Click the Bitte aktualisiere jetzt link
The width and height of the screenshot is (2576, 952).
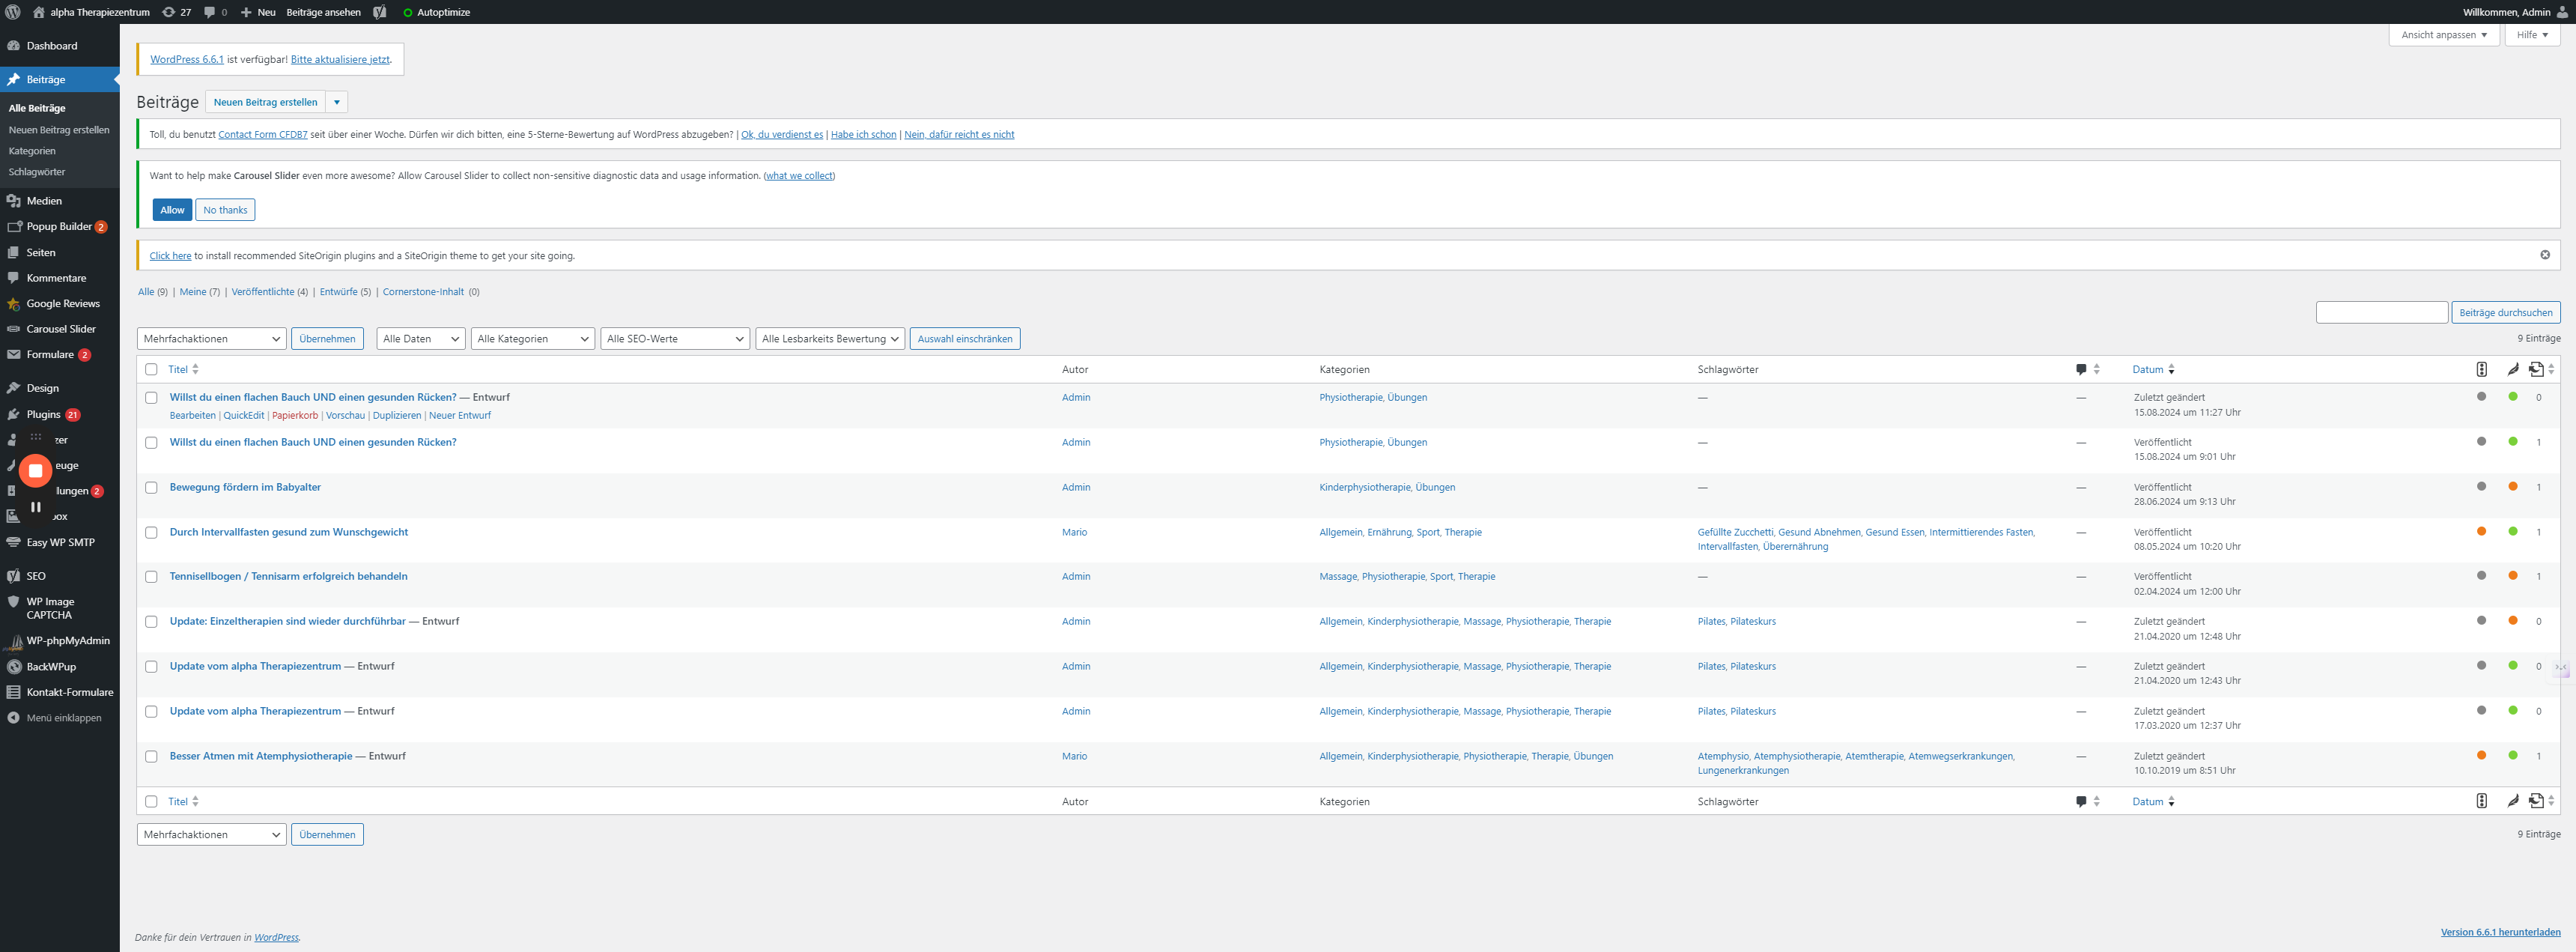(x=340, y=59)
